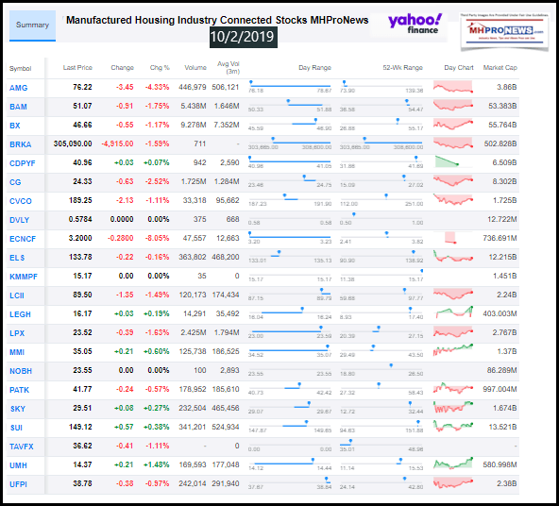Screen dimensions: 559x506
Task: Open the ELS ticker link
Action: [x=17, y=258]
